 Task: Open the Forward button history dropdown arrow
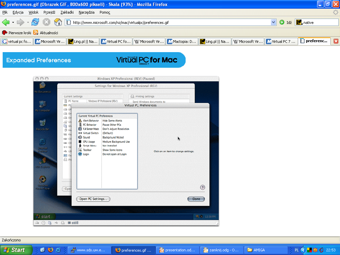28,22
